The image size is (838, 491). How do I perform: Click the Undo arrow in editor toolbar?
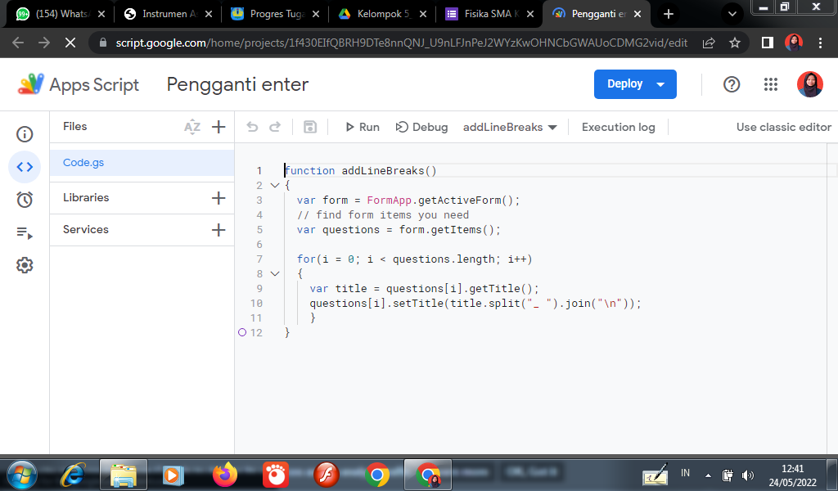[x=253, y=127]
